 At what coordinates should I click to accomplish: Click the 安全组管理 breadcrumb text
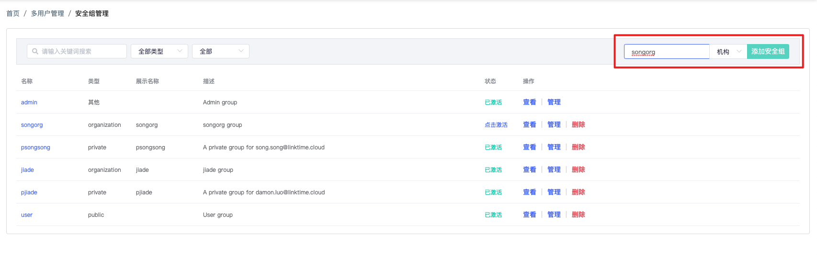pos(92,13)
